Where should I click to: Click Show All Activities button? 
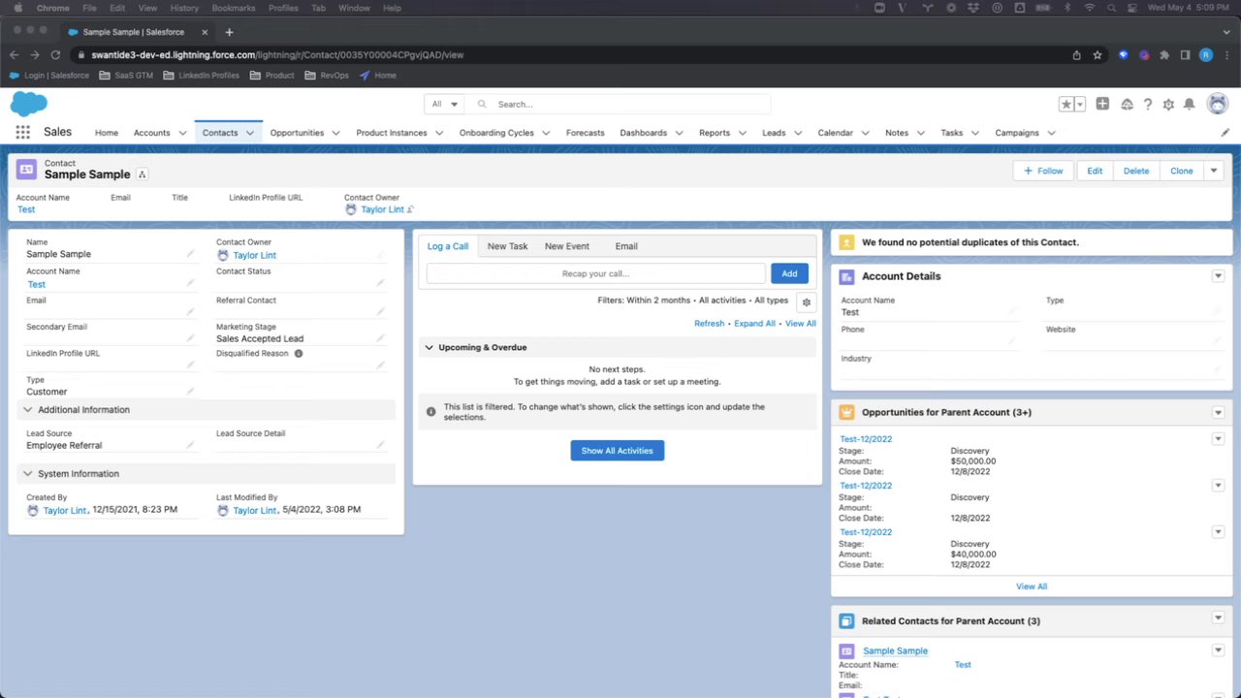pos(618,451)
